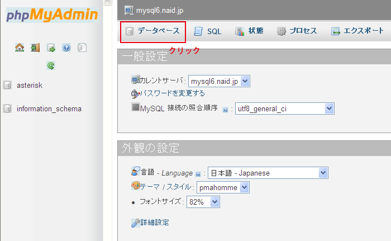The height and width of the screenshot is (241, 391).
Task: Expand the pmahomme theme dropdown
Action: click(223, 187)
